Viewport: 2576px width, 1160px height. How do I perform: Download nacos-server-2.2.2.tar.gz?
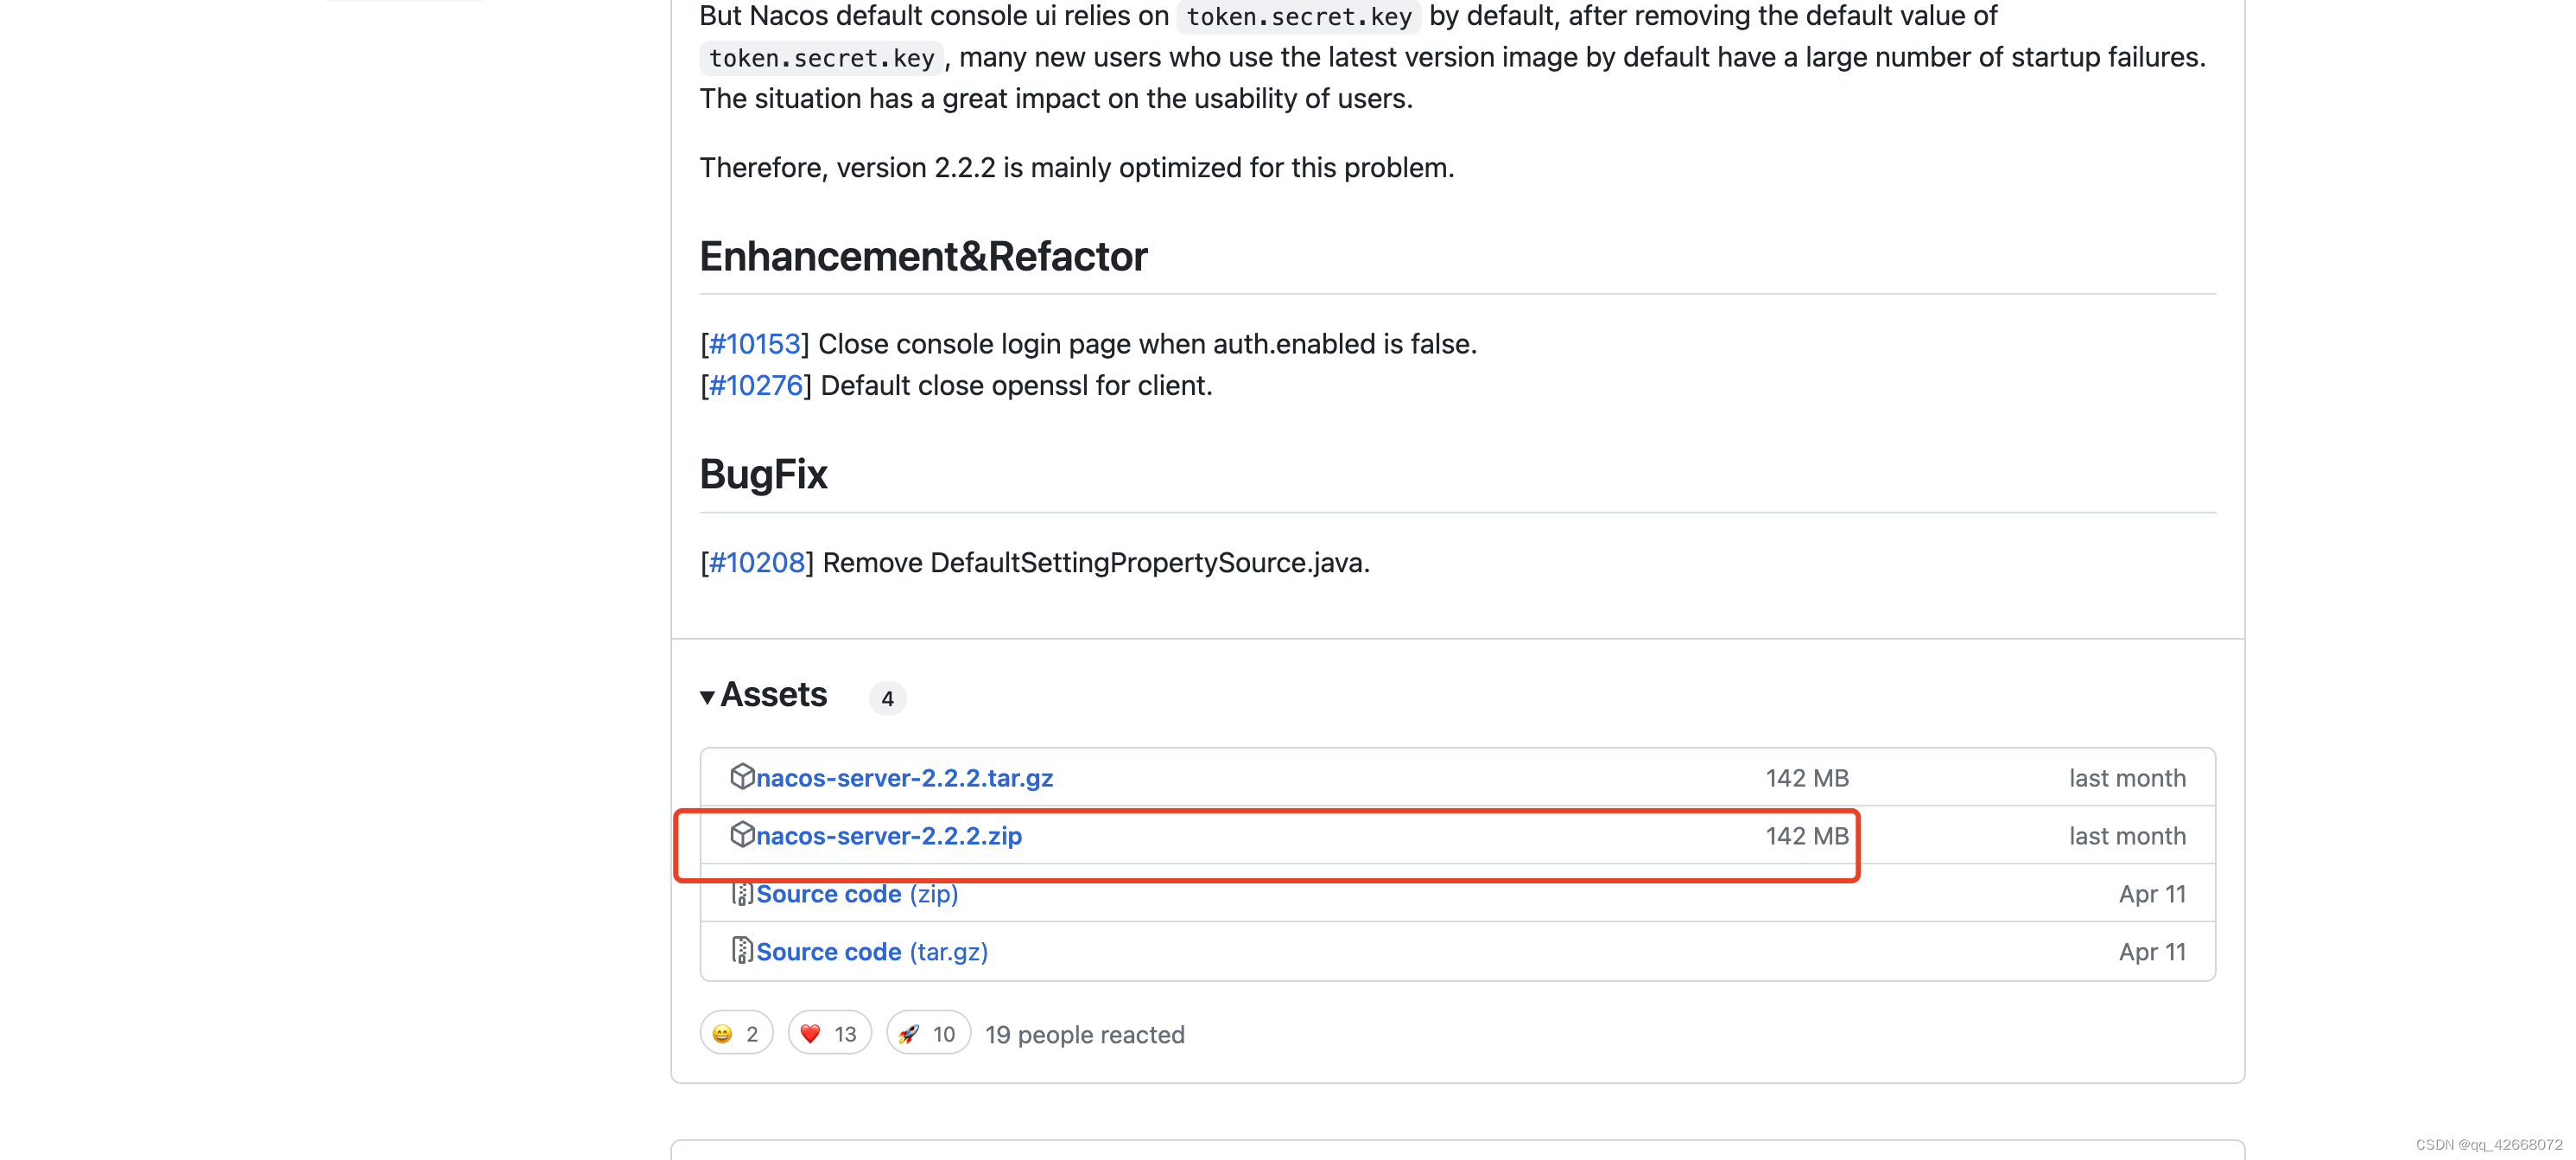pos(904,778)
